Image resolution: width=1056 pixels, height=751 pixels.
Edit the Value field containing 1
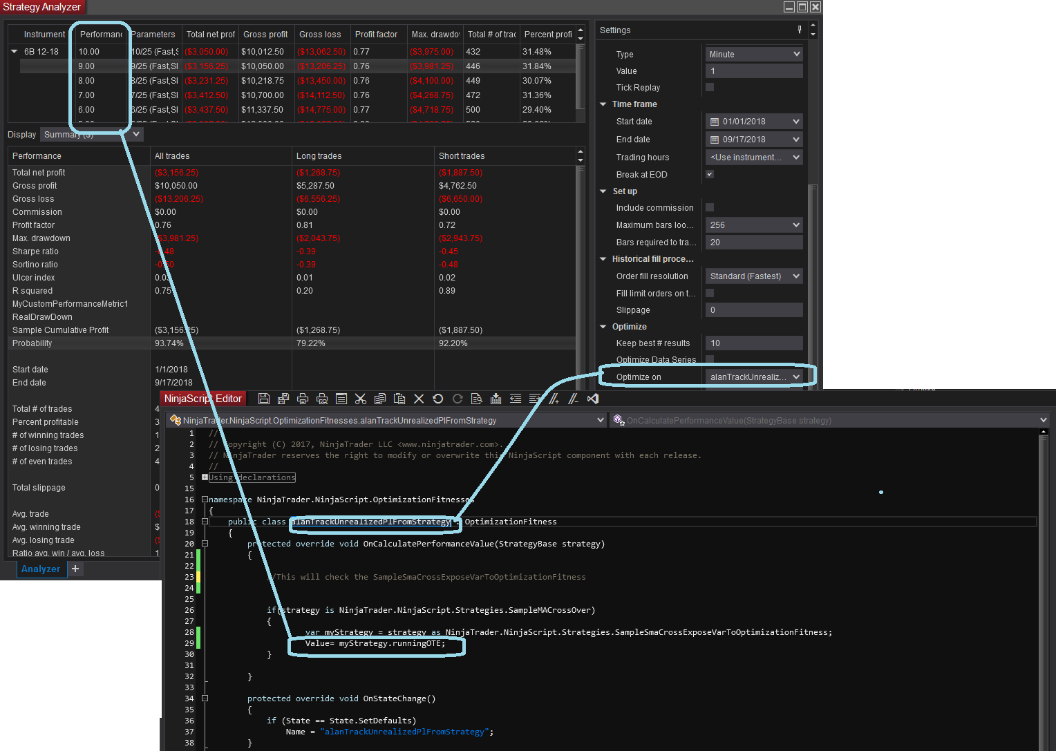click(x=754, y=70)
